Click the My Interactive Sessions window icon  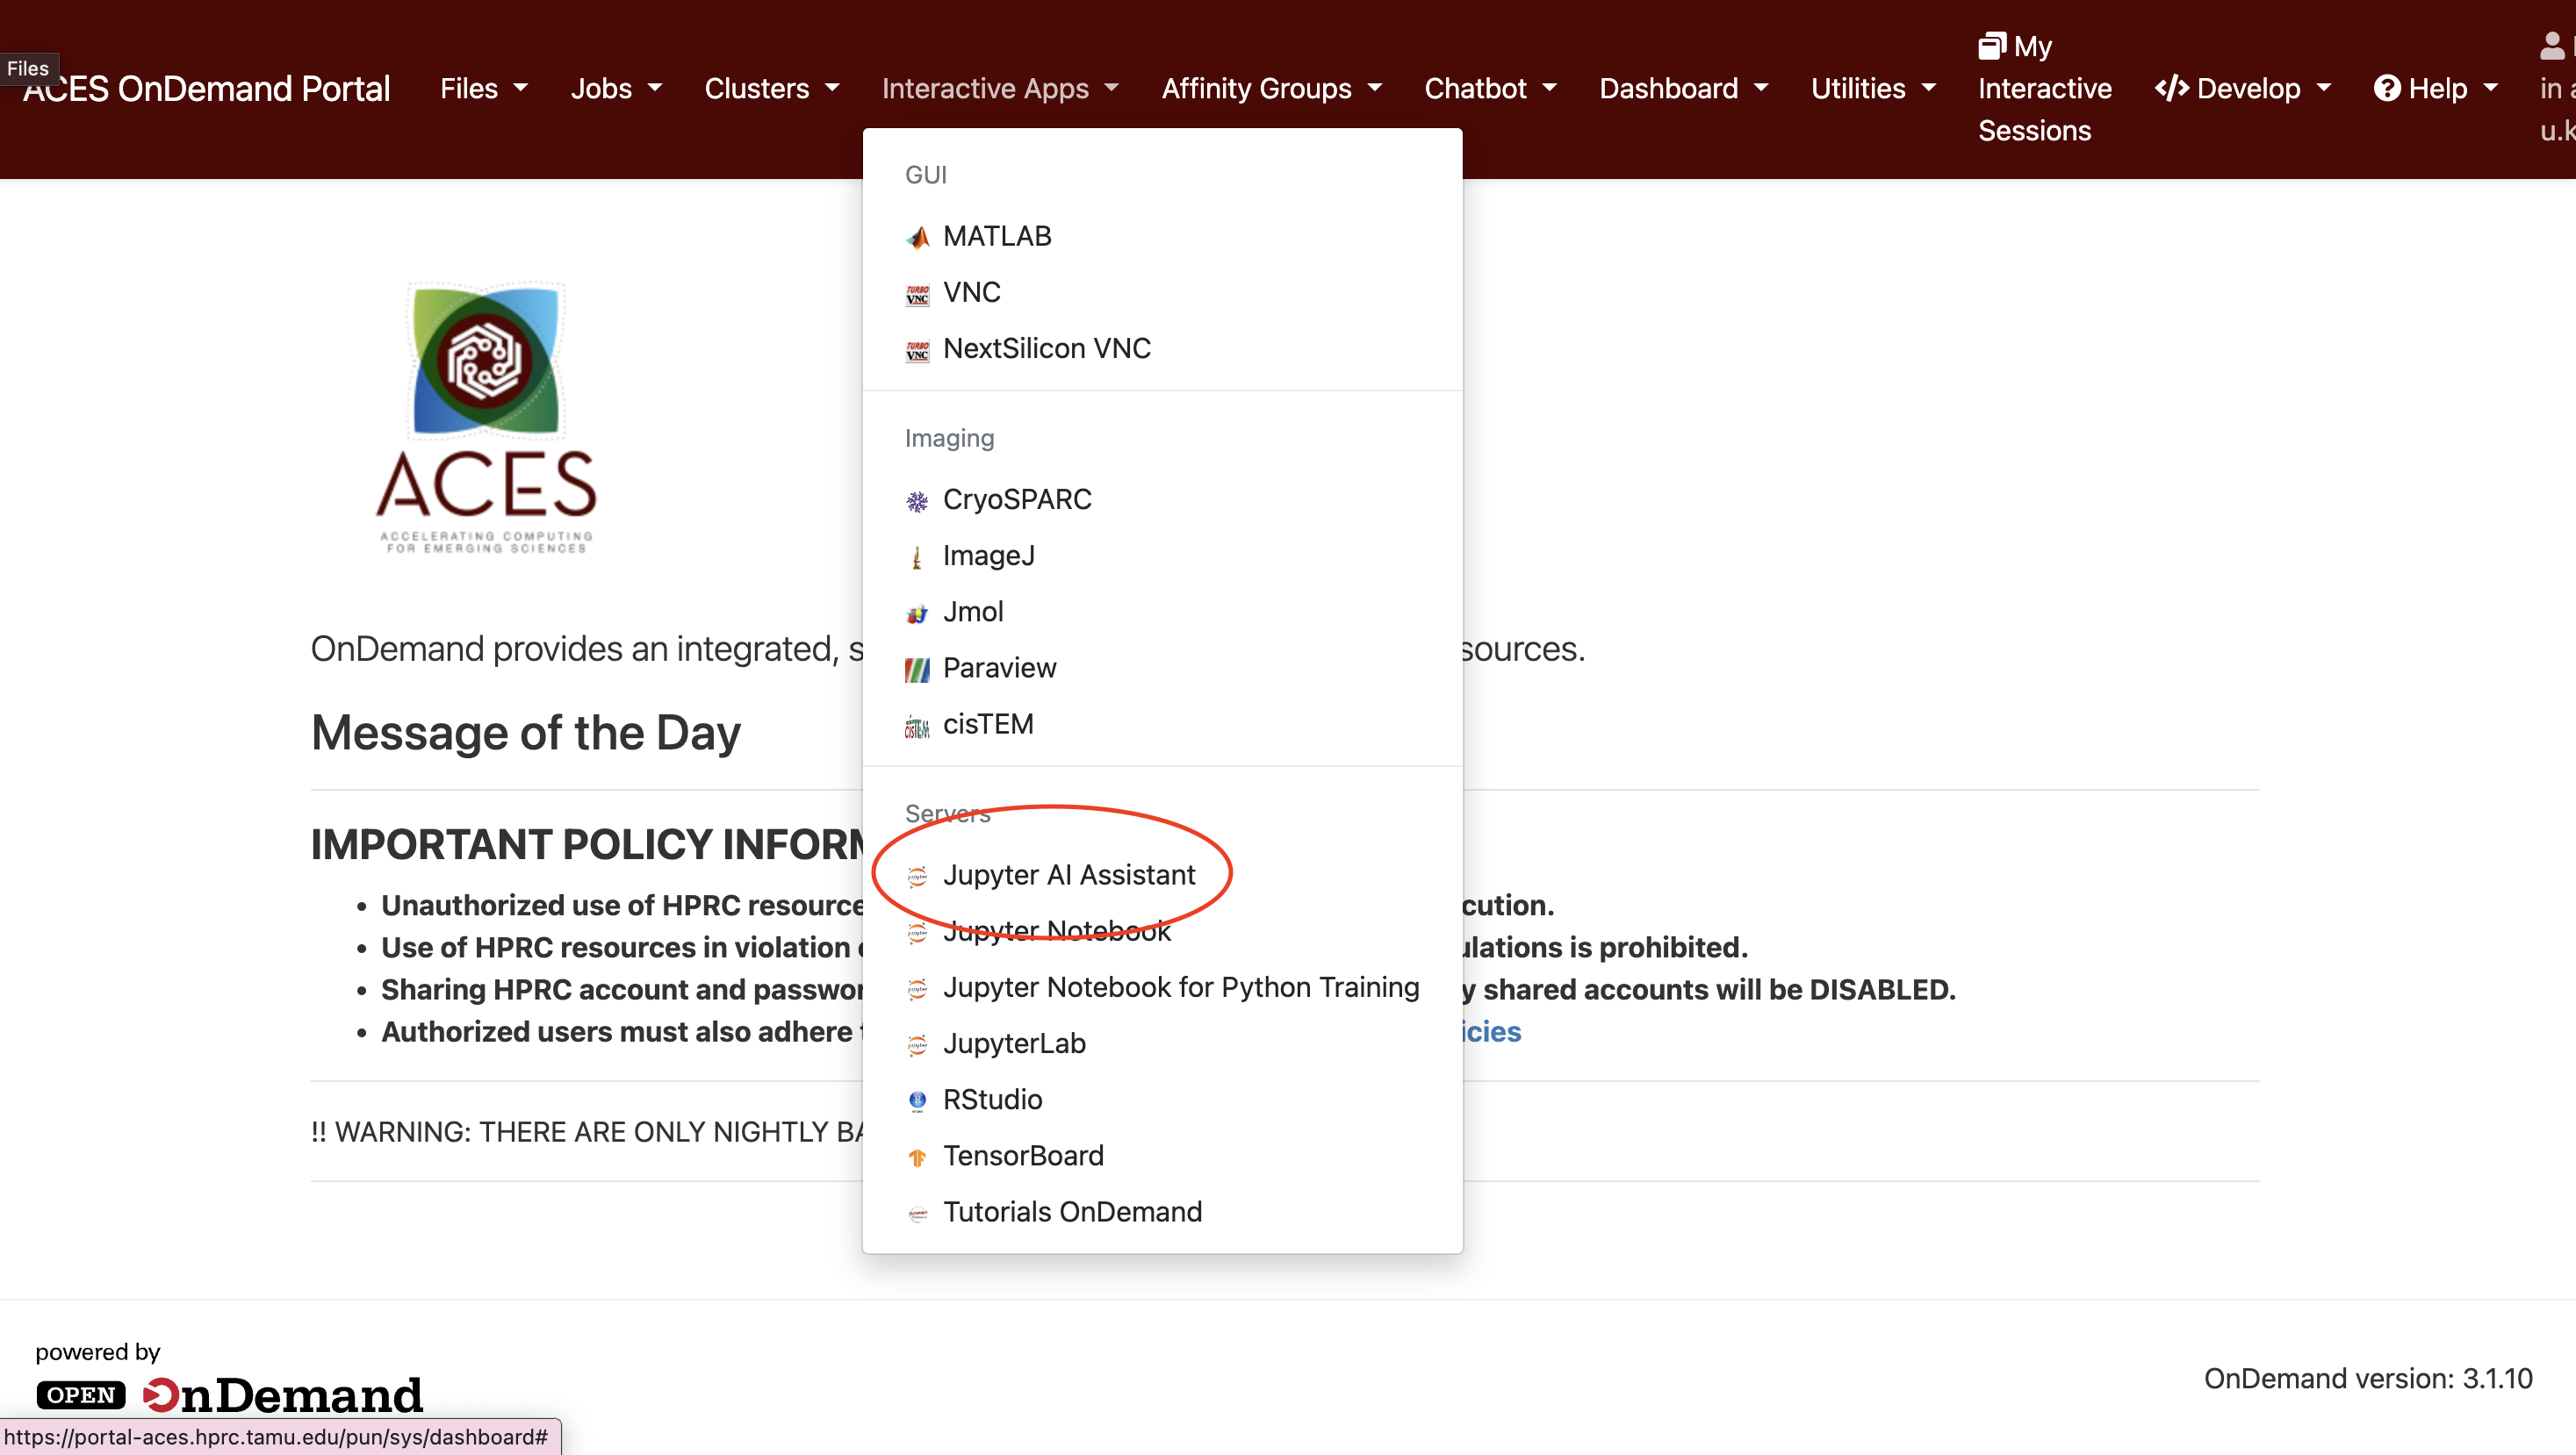point(1992,46)
